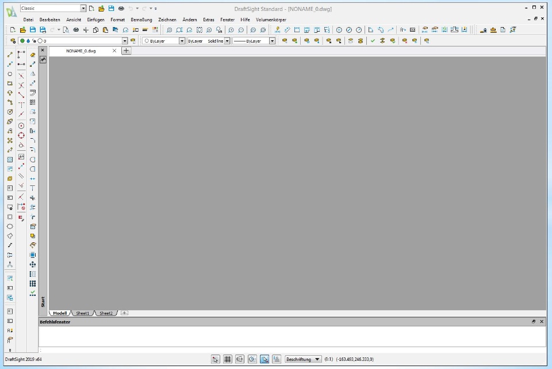The width and height of the screenshot is (552, 369).
Task: Open the Solid line style dropdown
Action: [x=227, y=41]
